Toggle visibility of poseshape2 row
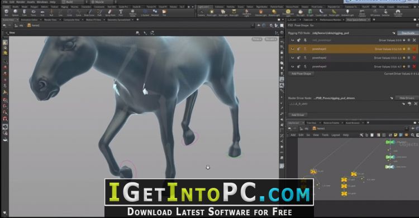 tap(293, 57)
